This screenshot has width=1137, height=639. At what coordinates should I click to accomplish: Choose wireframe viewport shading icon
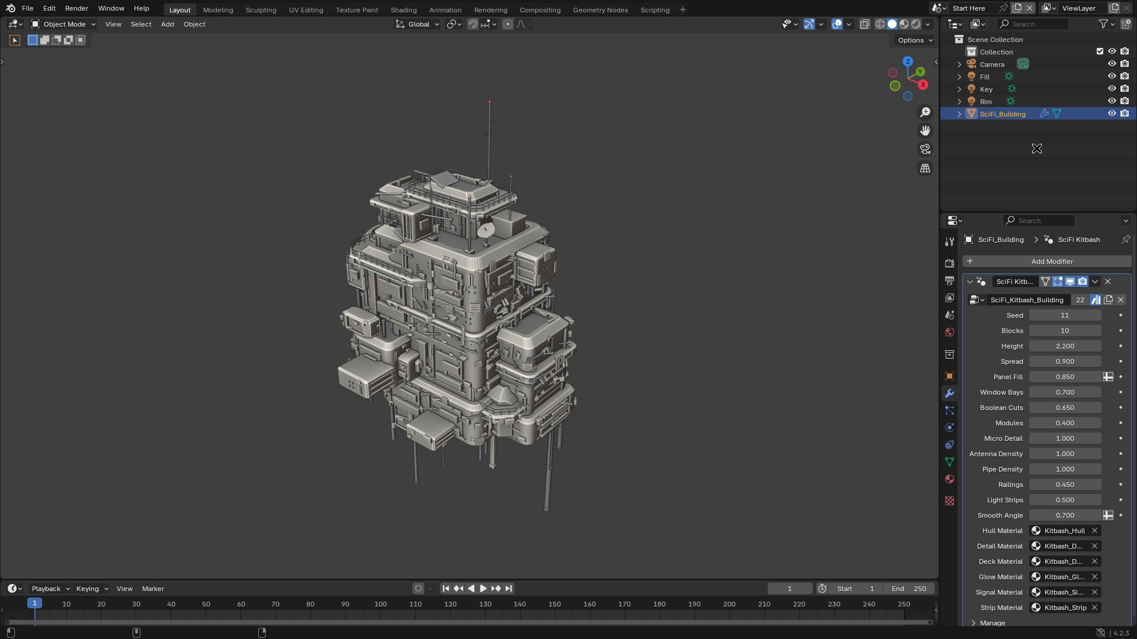pos(880,24)
